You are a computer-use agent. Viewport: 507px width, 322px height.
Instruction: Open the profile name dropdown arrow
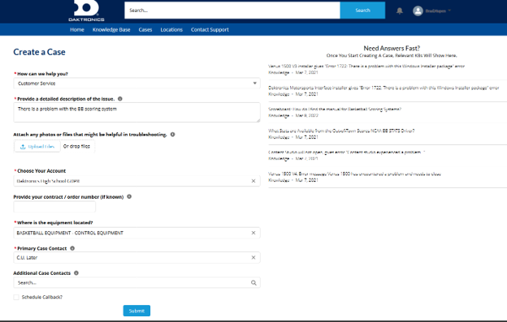pos(449,11)
